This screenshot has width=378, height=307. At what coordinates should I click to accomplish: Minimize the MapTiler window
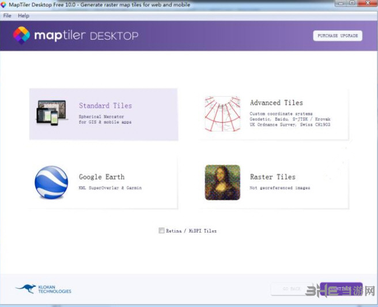(x=341, y=3)
